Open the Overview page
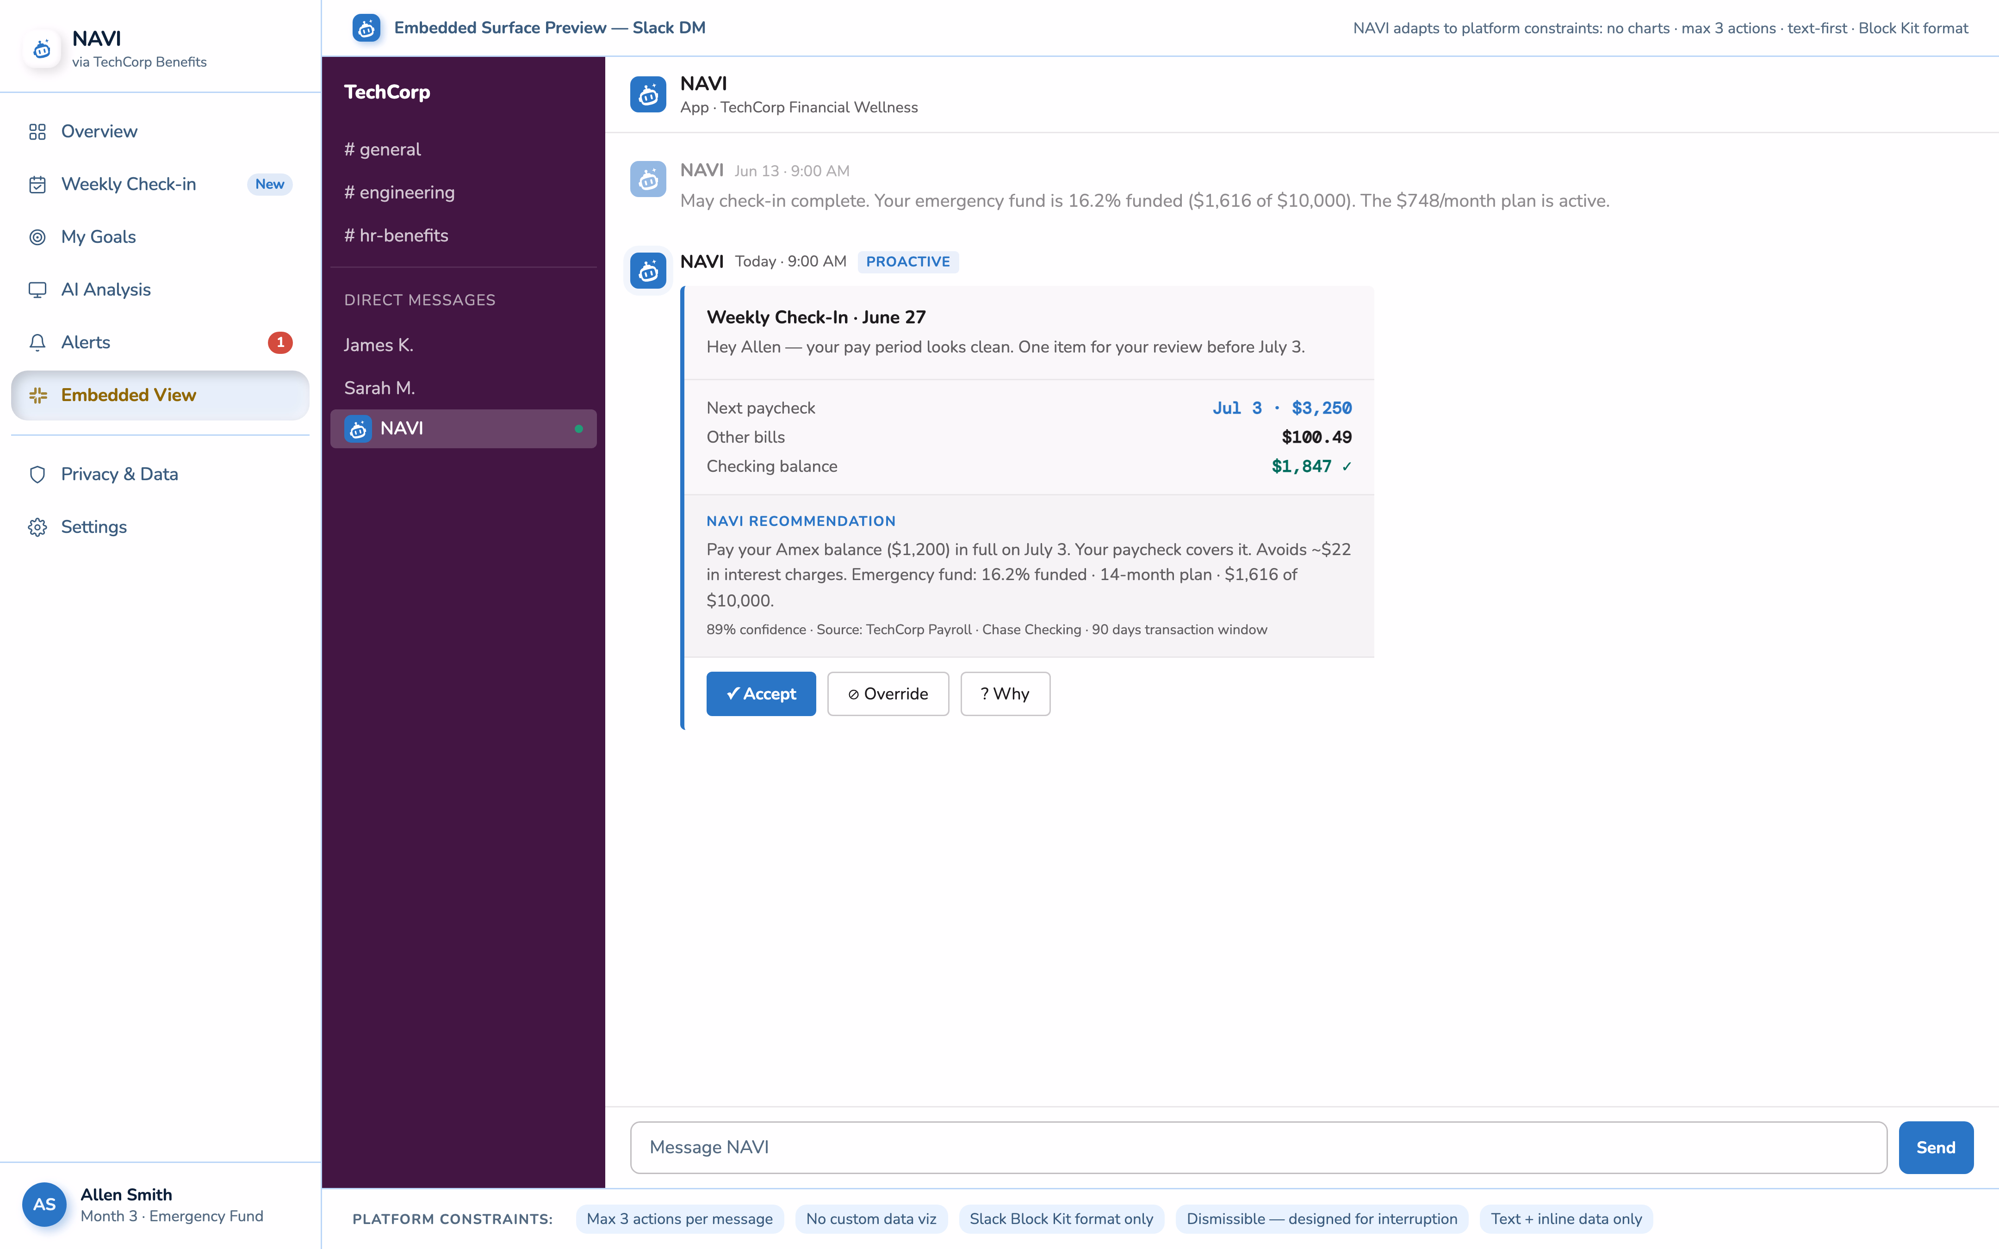The height and width of the screenshot is (1249, 1999). (160, 131)
